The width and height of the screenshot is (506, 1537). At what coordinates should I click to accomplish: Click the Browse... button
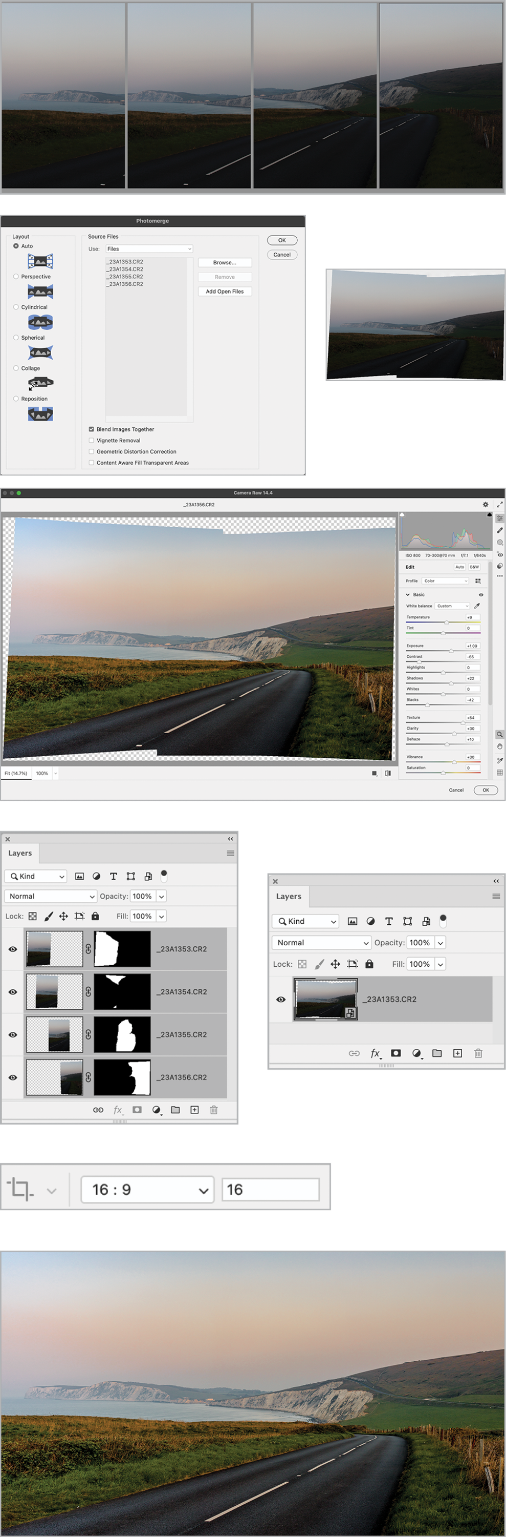pyautogui.click(x=224, y=262)
